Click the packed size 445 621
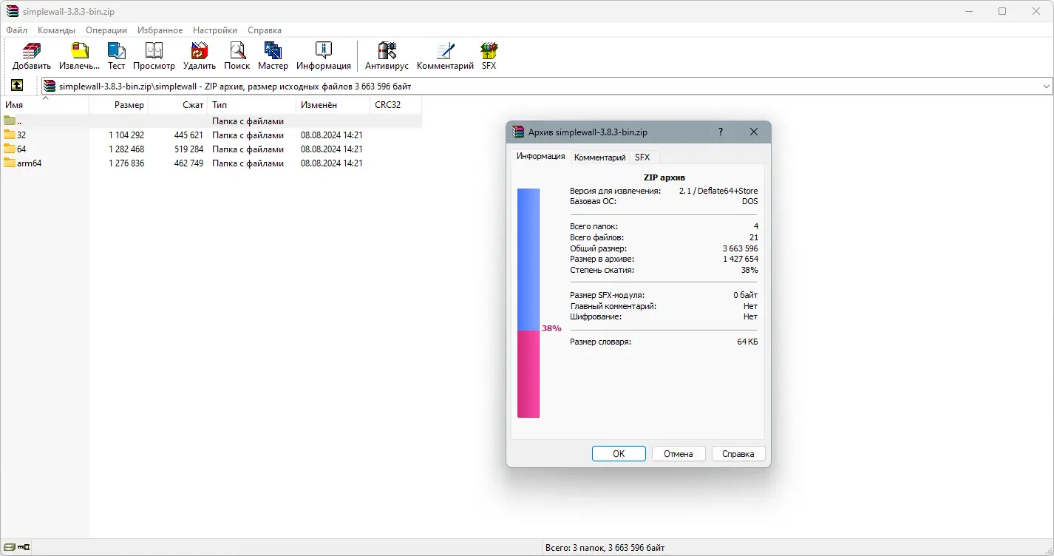Screen dimensions: 1054x556 point(188,135)
